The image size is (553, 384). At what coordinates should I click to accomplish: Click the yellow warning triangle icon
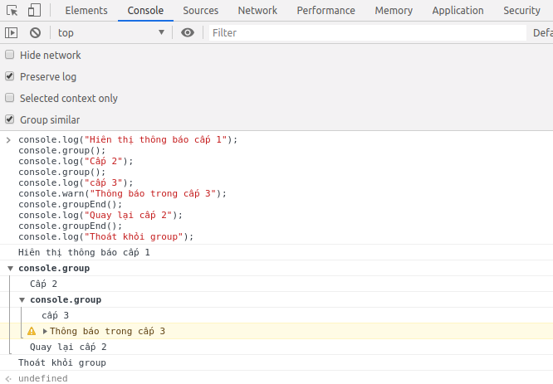[x=32, y=331]
